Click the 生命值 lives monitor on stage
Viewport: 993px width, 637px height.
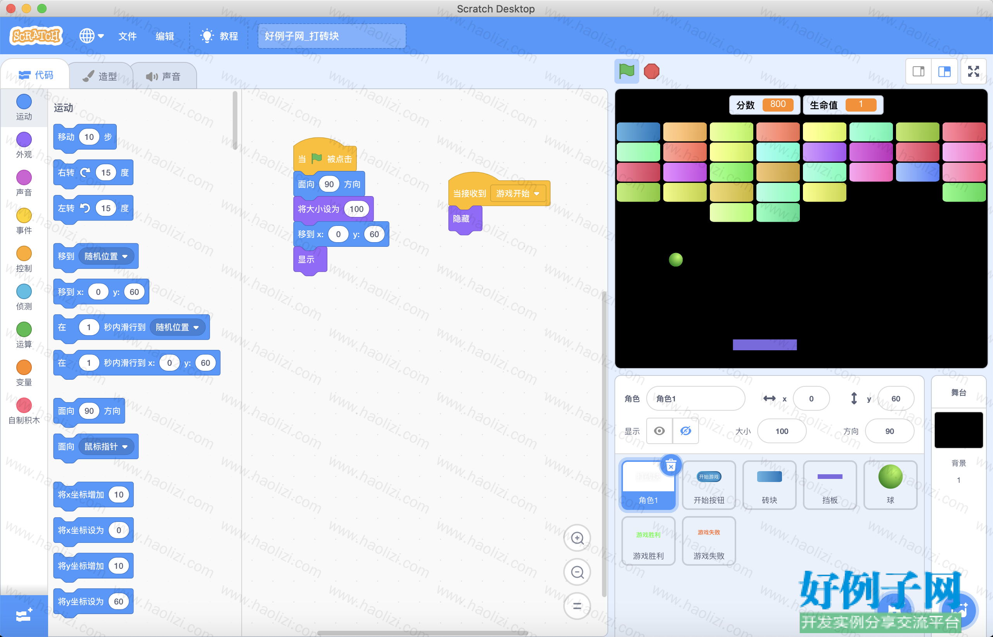842,105
